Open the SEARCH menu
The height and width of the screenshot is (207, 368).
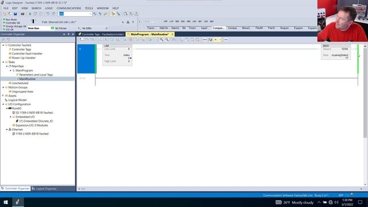[36, 8]
